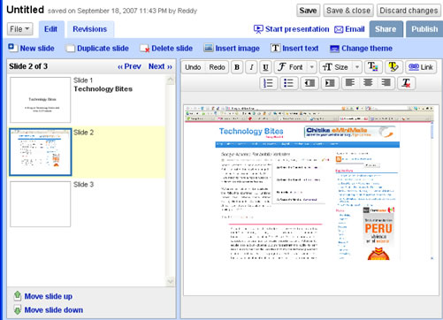Click the Slide 2 of 3 label

pos(28,66)
